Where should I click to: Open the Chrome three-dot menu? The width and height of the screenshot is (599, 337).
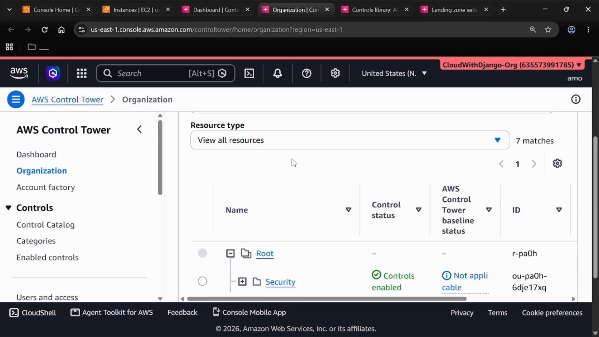(588, 30)
